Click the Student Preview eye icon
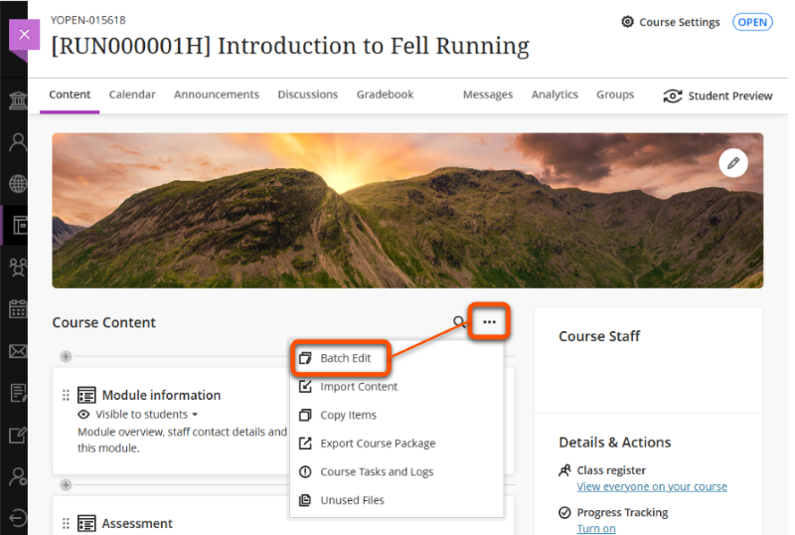This screenshot has height=535, width=795. [673, 95]
